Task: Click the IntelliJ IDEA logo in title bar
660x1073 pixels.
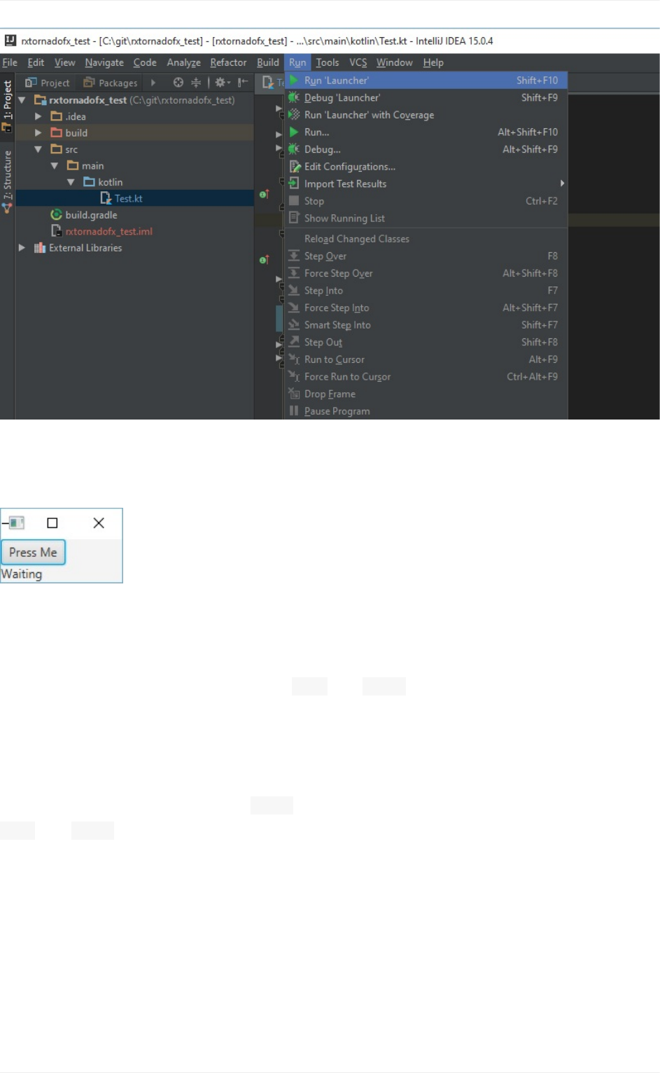Action: [10, 41]
